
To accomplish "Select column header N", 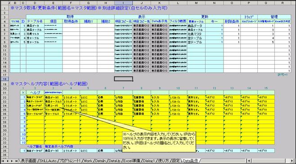I will click(x=214, y=3).
